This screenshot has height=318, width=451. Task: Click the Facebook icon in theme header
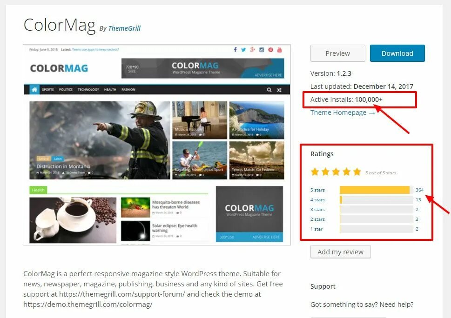pyautogui.click(x=236, y=50)
